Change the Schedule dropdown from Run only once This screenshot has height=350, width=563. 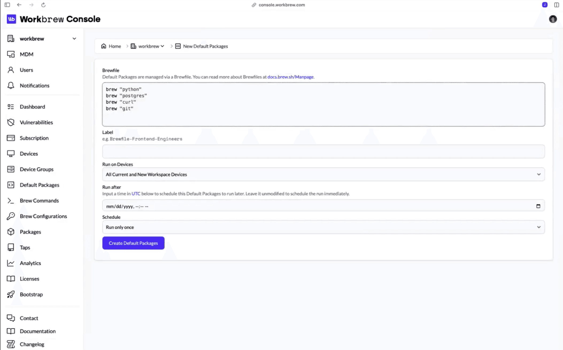point(323,227)
